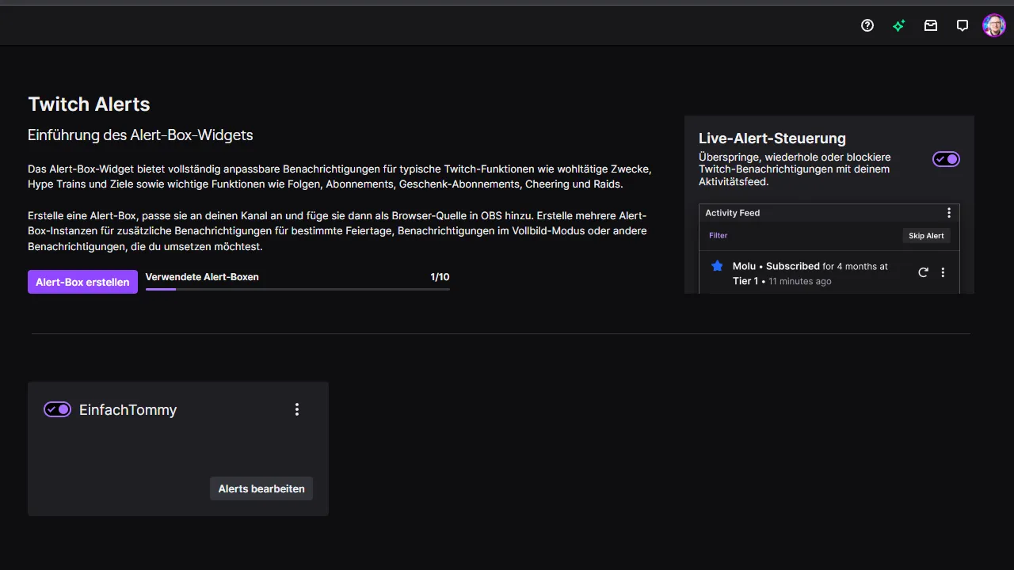This screenshot has height=570, width=1014.
Task: Click the Verwendete Alert-Boxen progress bar
Action: 298,290
